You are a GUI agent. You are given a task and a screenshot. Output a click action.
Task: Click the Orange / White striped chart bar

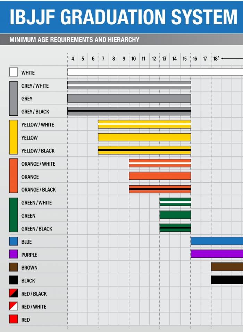160,163
